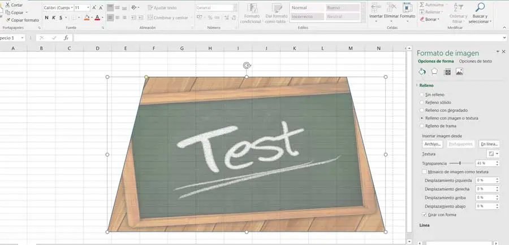Viewport: 509px width, 245px height.
Task: Open the Copiar dropdown arrow
Action: [26, 12]
